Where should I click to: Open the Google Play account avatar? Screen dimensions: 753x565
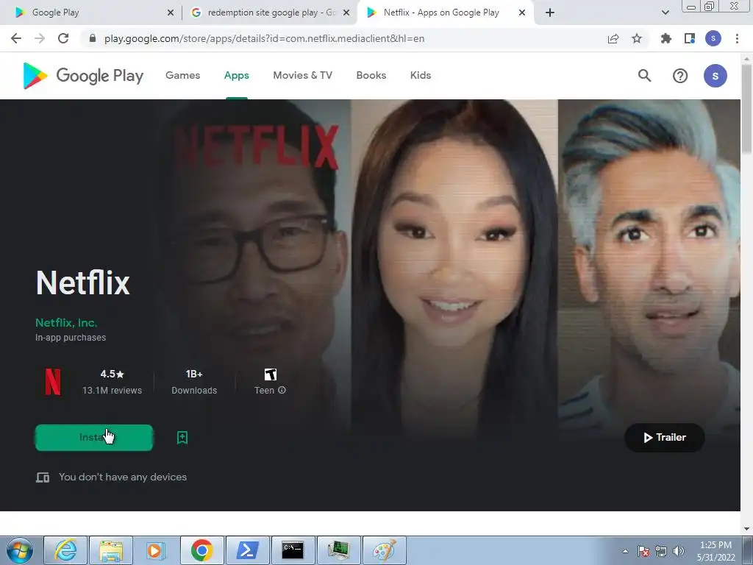(x=715, y=76)
